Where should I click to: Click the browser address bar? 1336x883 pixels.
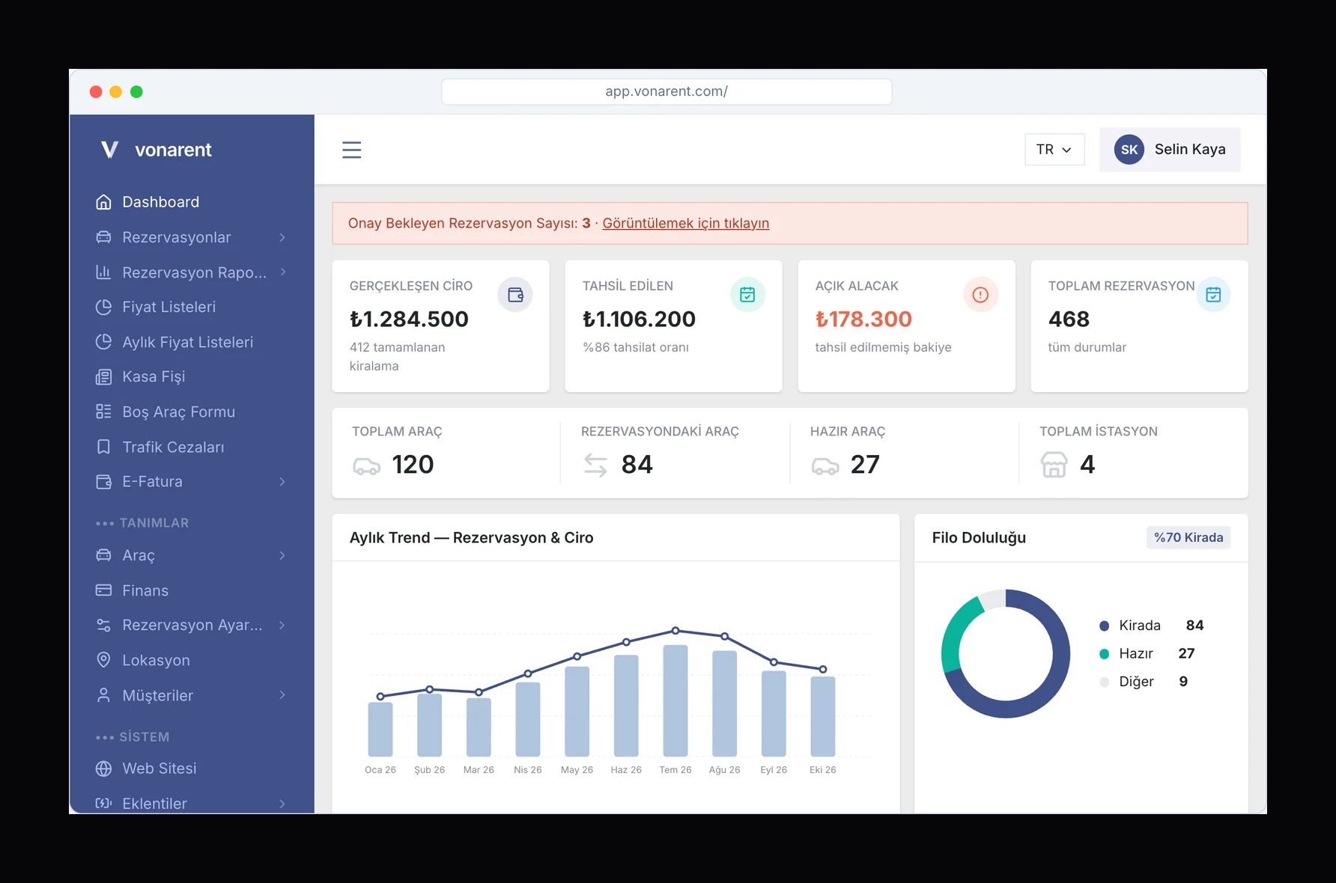(x=667, y=91)
